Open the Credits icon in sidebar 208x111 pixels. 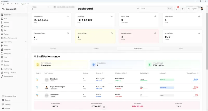coord(3,108)
